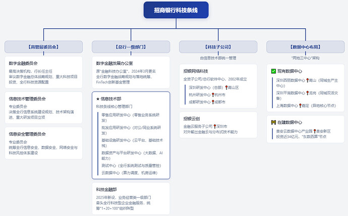Click the pin icon after 深圳平湖数据中心
The height and width of the screenshot is (216, 348).
click(x=307, y=93)
